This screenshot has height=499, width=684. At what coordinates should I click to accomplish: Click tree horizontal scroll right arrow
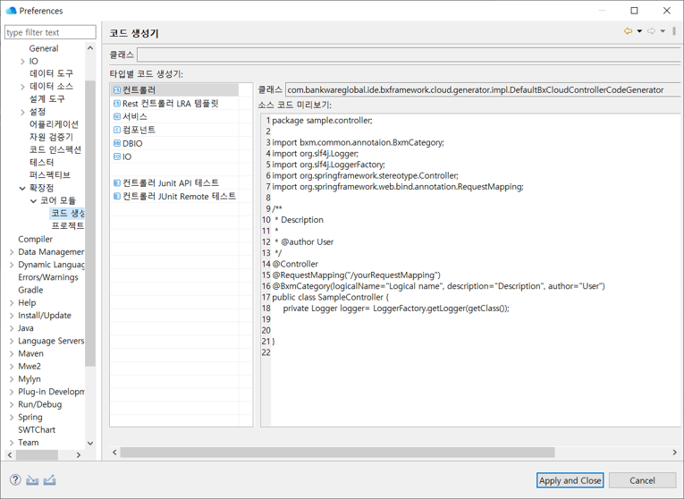point(79,455)
